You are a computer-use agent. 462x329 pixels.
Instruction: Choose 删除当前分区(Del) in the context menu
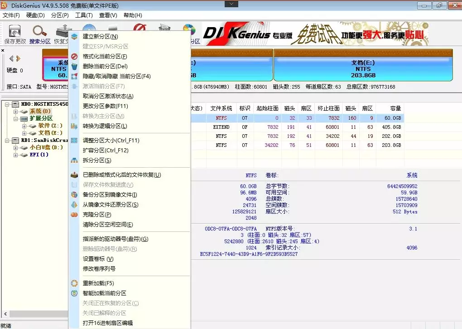point(105,66)
